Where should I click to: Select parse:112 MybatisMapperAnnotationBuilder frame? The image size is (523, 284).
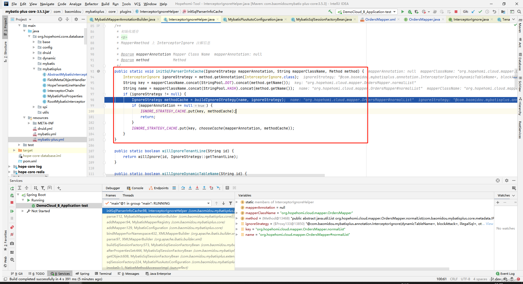pos(168,217)
